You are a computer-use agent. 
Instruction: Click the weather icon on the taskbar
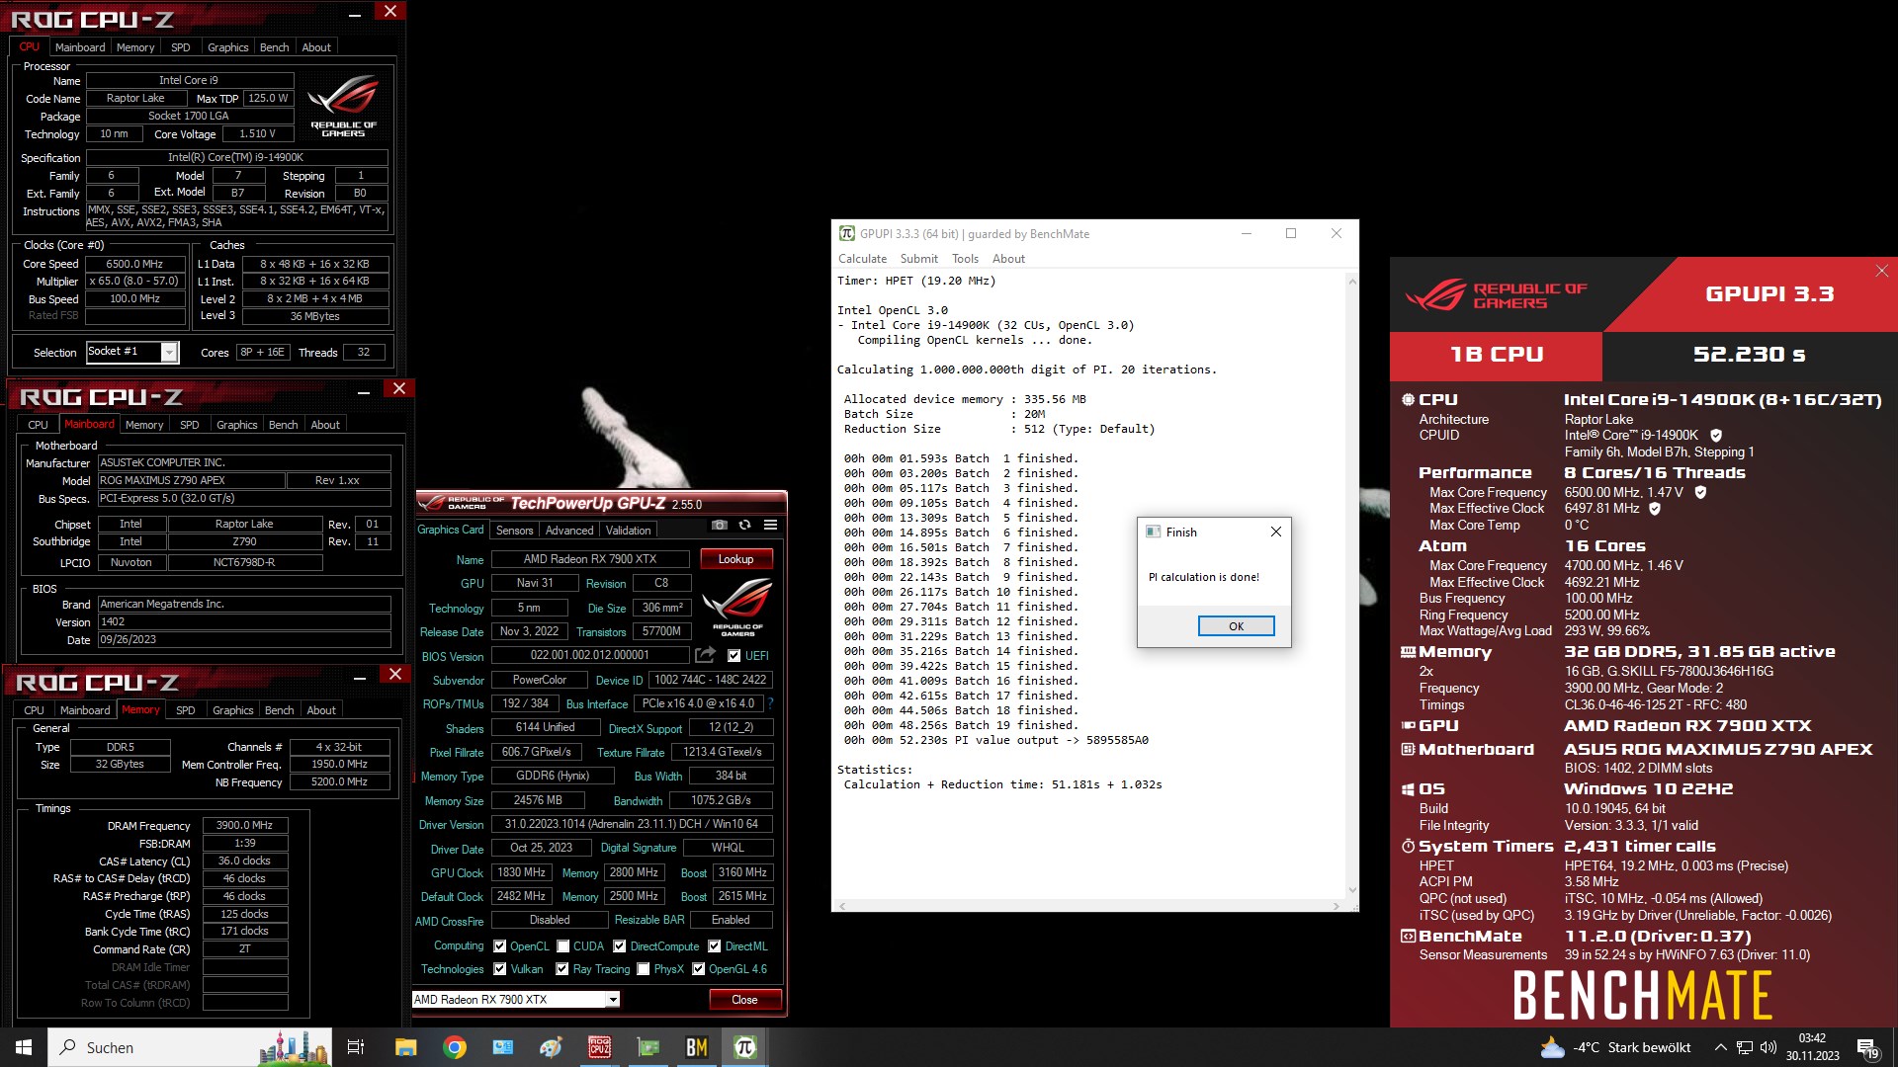pos(1552,1047)
